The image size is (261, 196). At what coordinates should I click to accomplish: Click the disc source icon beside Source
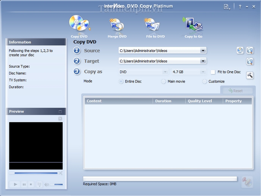click(240, 51)
